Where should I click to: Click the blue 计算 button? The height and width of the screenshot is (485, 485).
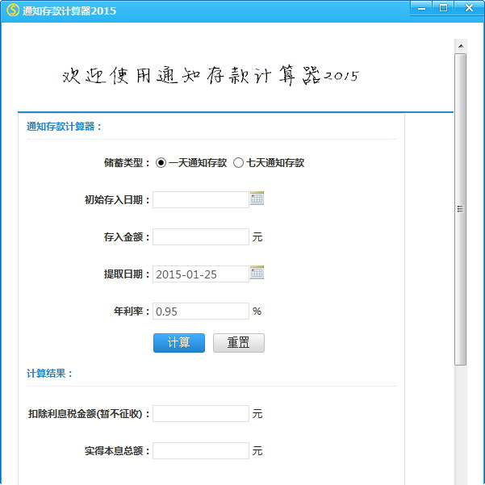tap(179, 343)
